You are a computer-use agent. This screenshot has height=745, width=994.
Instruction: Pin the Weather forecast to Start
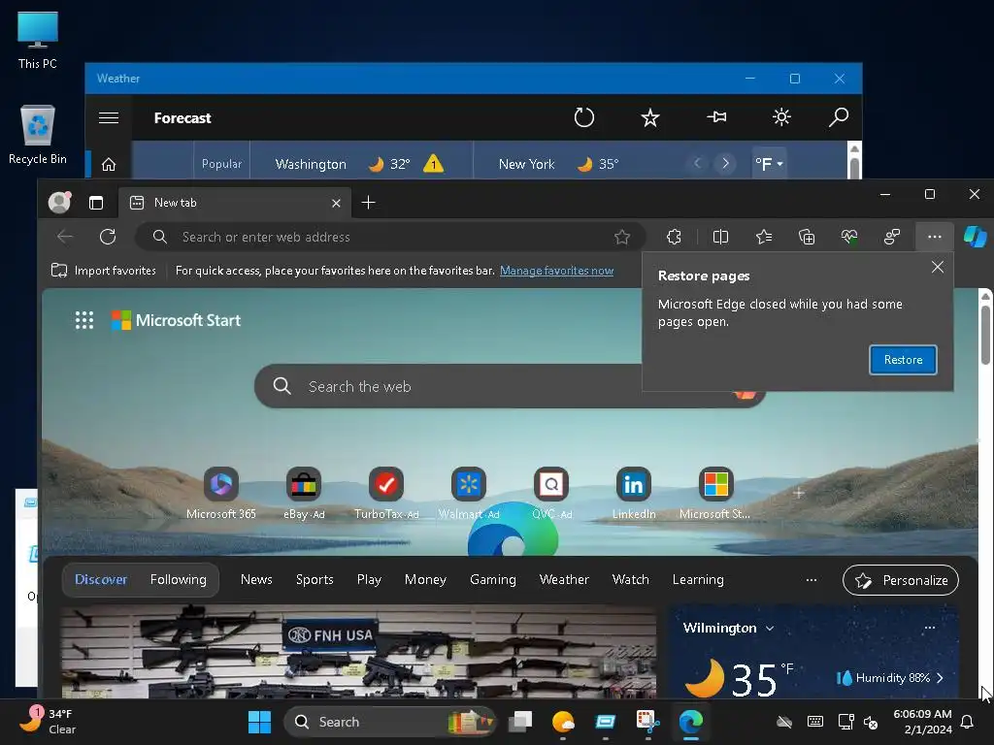pyautogui.click(x=716, y=117)
